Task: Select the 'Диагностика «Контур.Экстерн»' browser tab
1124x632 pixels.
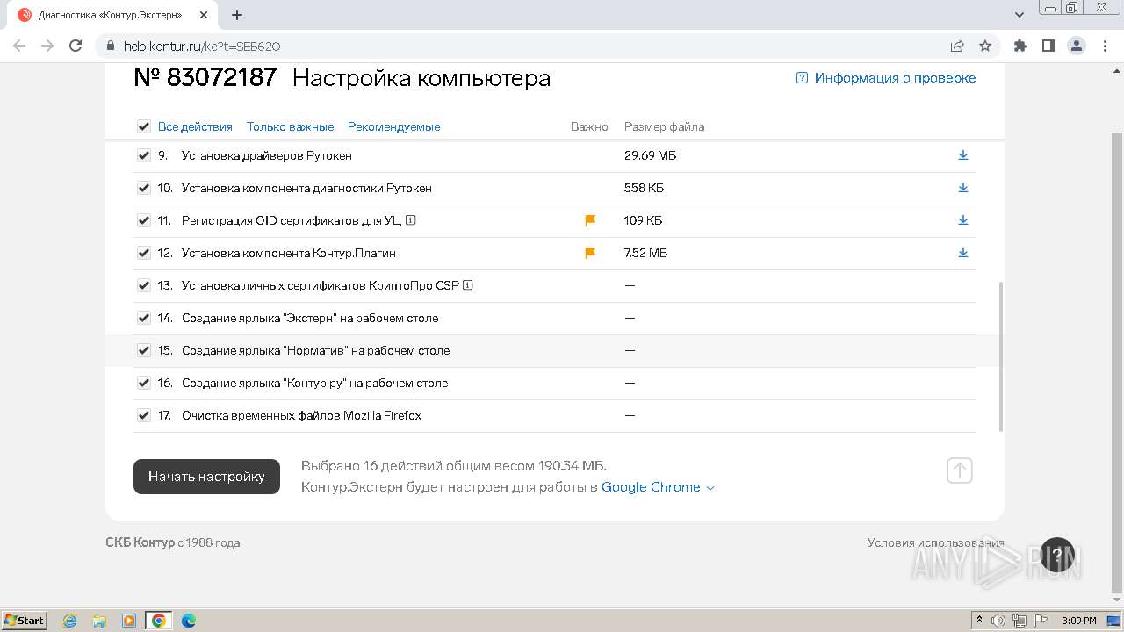Action: (110, 15)
